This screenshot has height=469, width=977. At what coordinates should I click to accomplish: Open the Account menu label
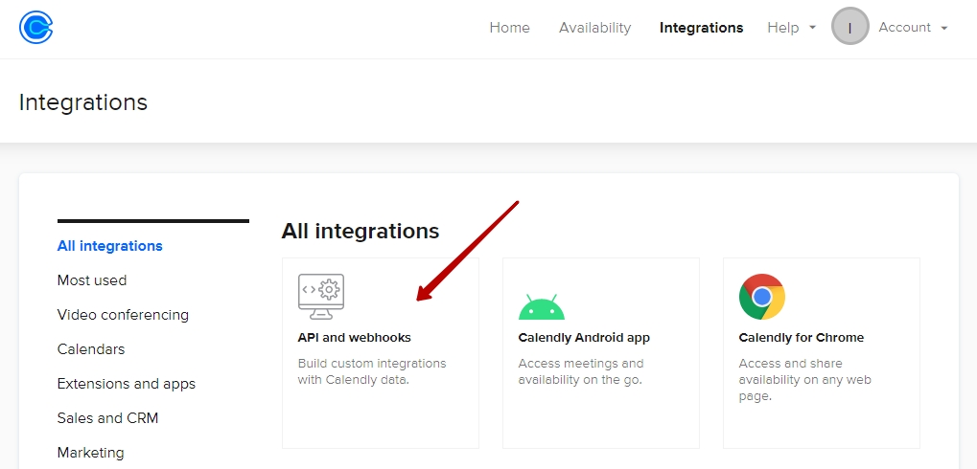(x=905, y=28)
